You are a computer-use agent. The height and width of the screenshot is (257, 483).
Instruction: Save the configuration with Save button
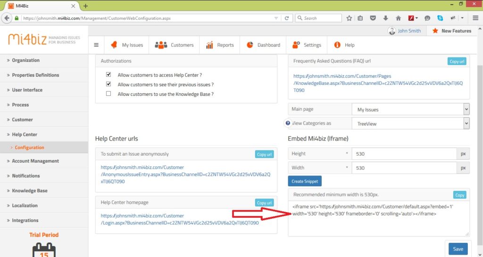pos(458,249)
